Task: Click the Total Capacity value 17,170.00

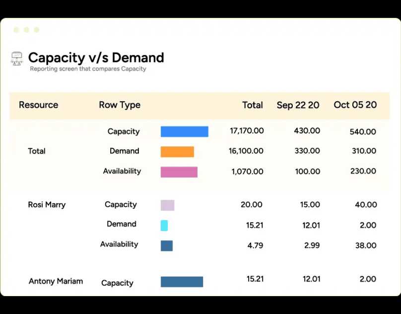Action: pyautogui.click(x=247, y=131)
